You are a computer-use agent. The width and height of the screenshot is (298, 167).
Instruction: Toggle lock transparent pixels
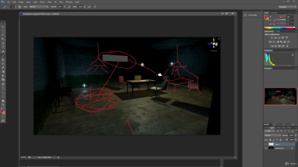(x=270, y=140)
